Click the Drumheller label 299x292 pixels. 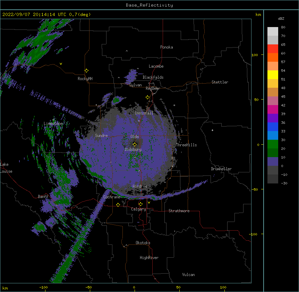pos(221,169)
